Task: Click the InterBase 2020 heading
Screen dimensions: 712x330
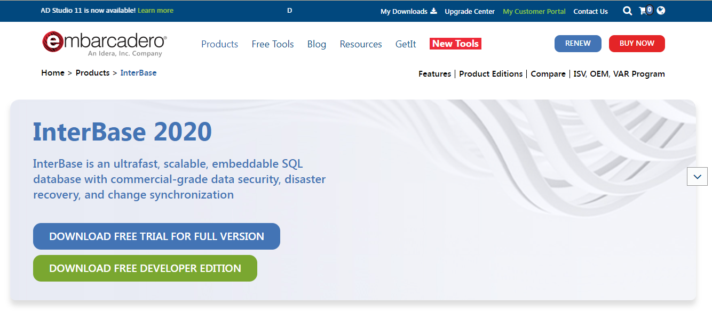Action: click(122, 131)
